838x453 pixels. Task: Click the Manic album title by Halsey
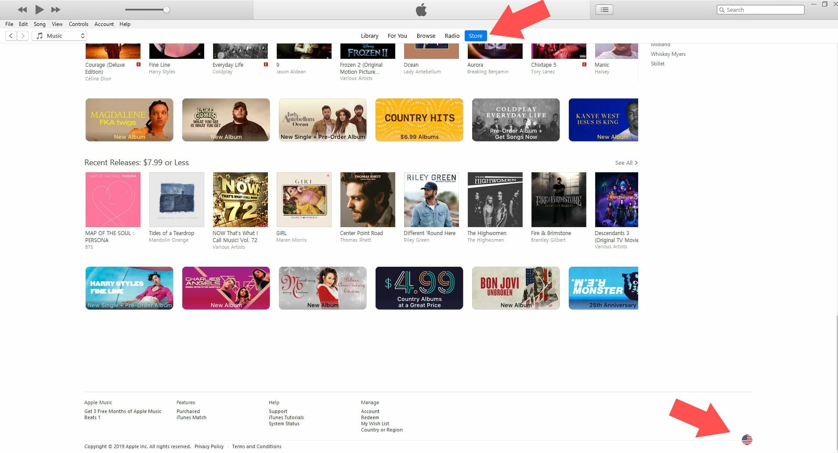(x=602, y=65)
